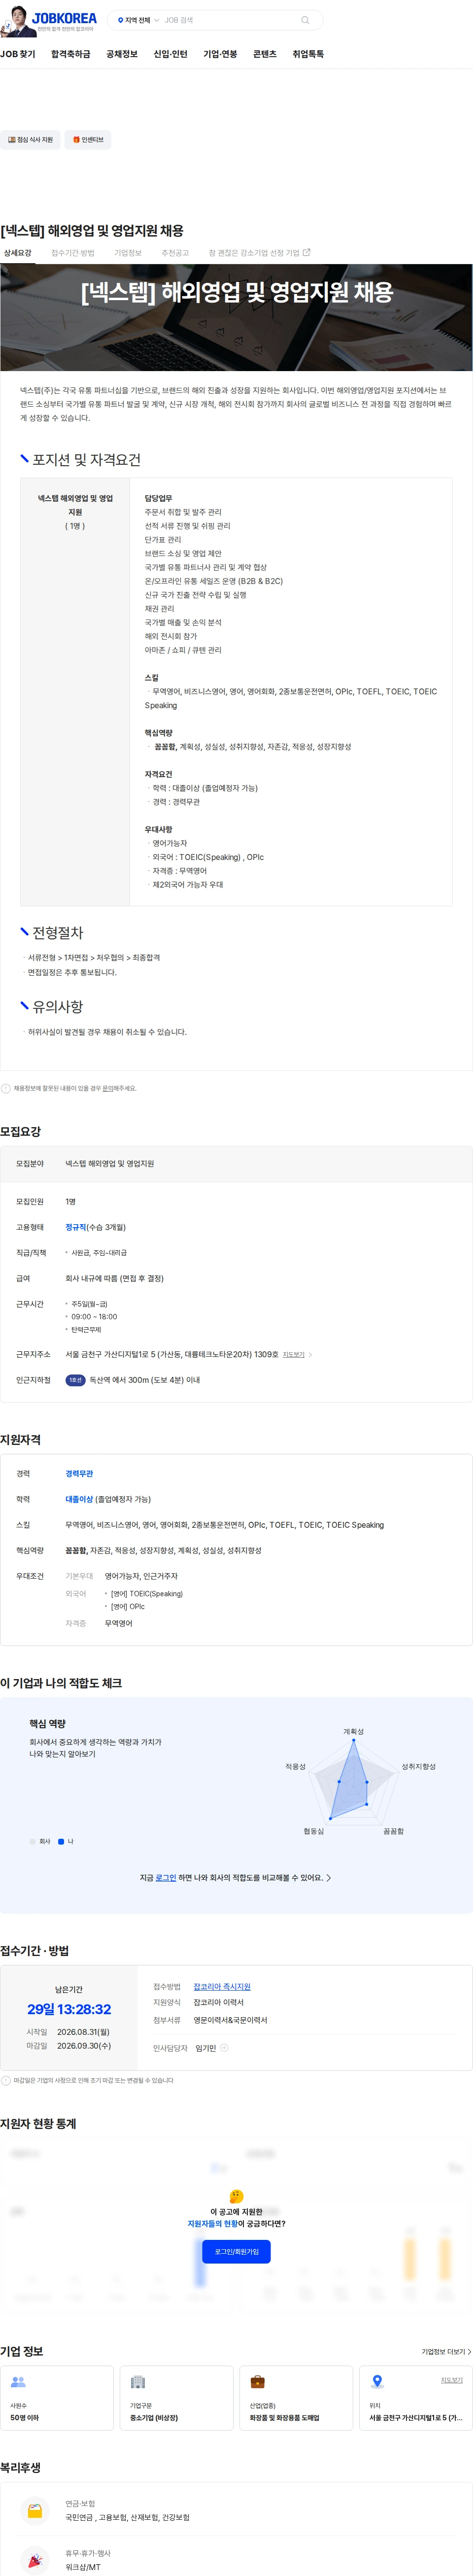Open the 합격축하금 menu
This screenshot has width=473, height=2576.
tap(70, 54)
